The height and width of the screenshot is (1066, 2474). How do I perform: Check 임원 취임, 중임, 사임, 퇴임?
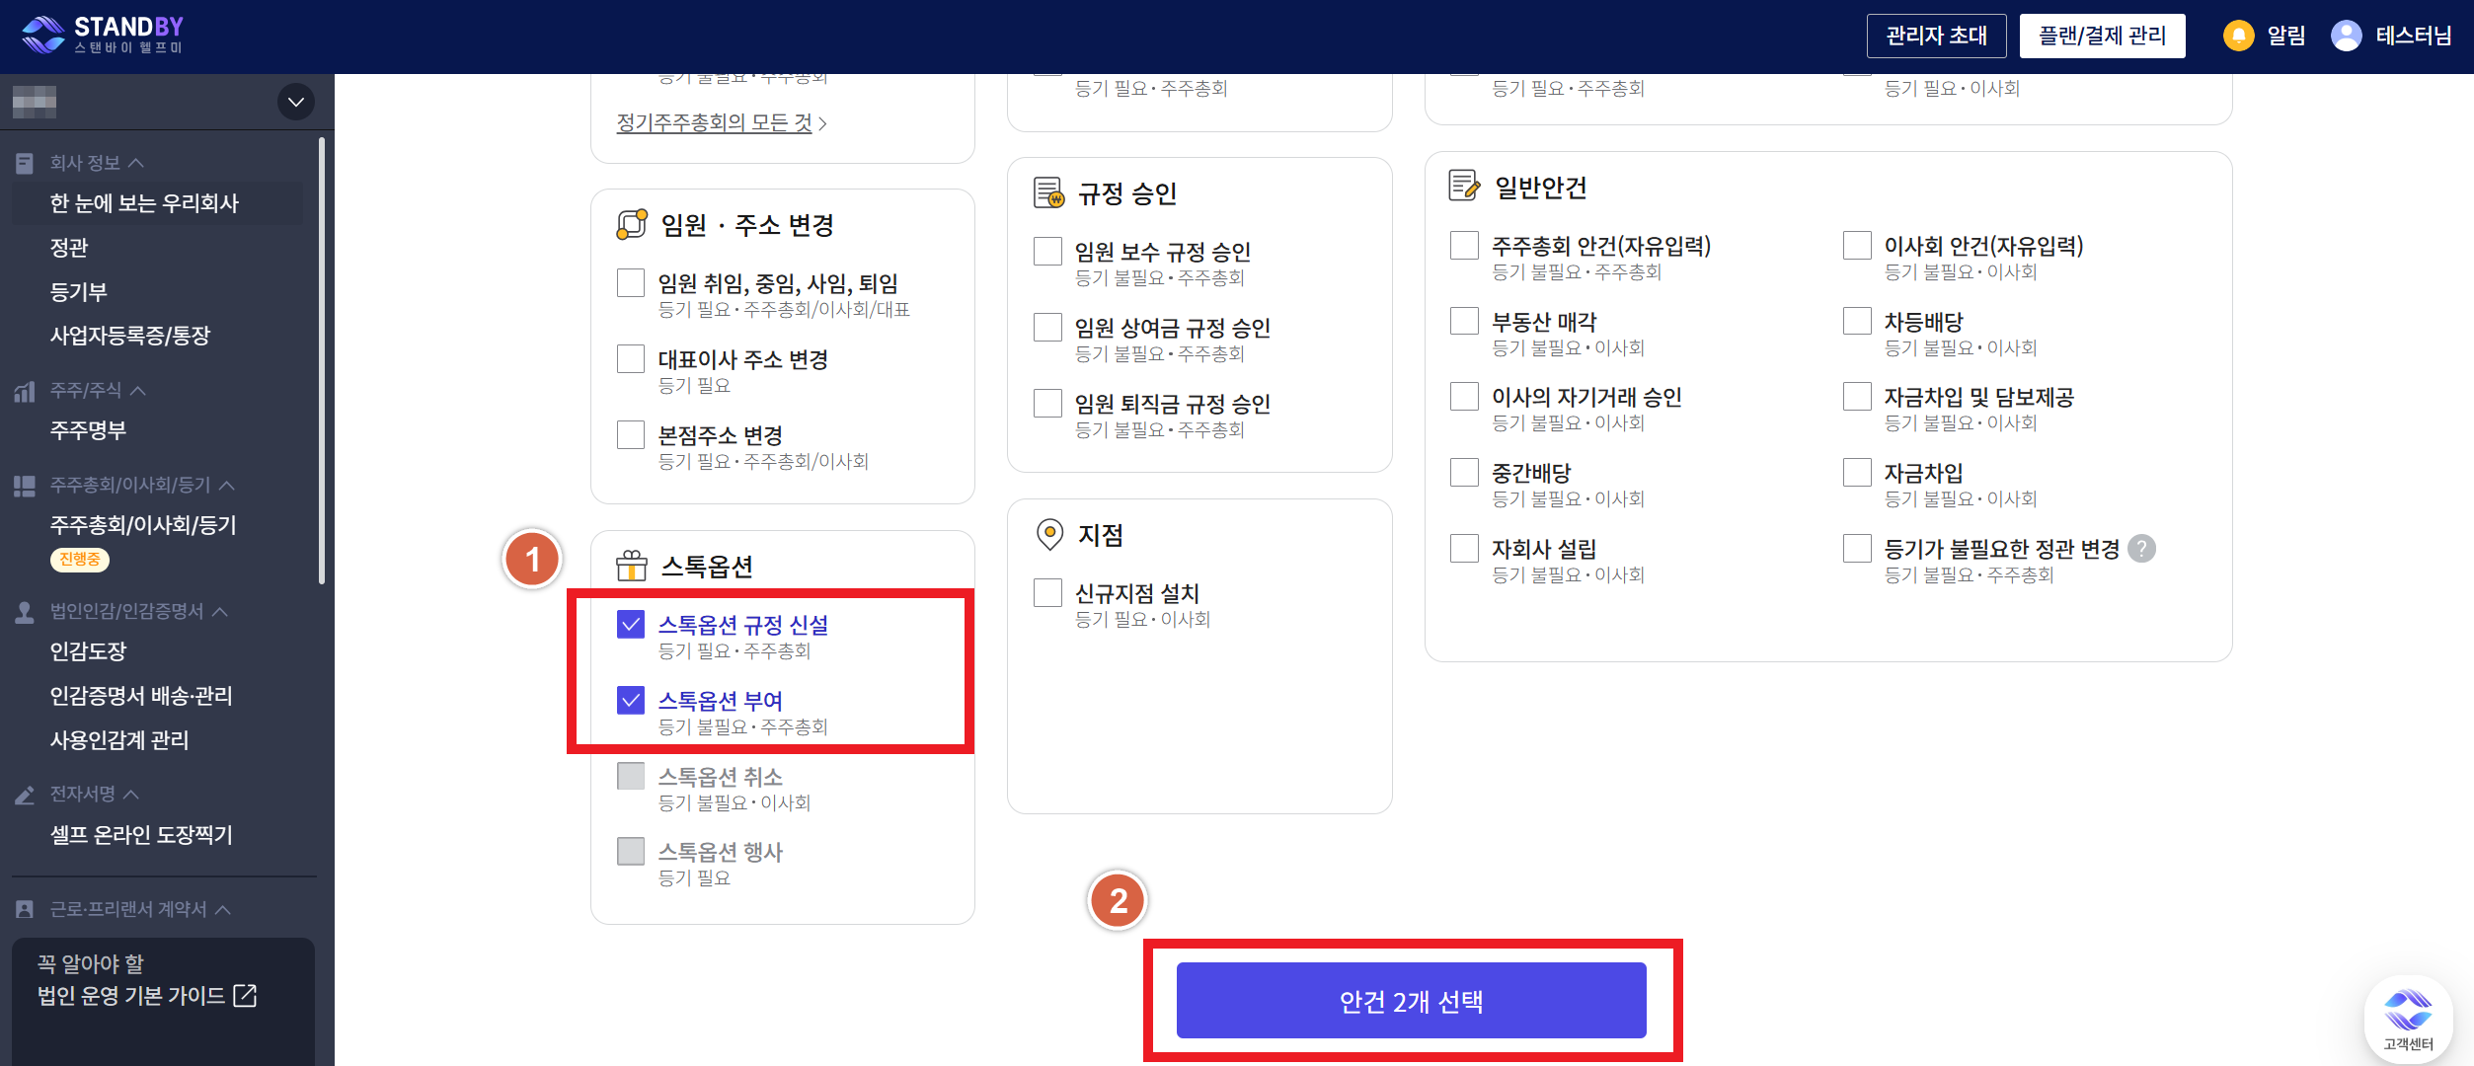(631, 282)
